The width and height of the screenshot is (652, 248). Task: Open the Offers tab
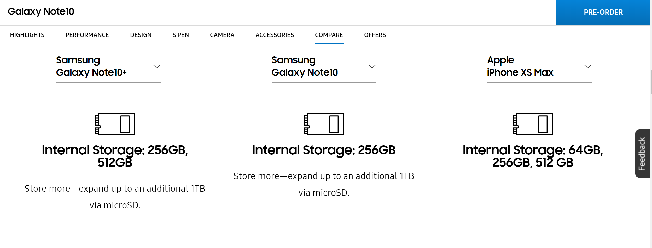pos(375,35)
